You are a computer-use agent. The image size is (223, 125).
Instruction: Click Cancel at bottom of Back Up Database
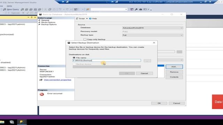[177, 103]
